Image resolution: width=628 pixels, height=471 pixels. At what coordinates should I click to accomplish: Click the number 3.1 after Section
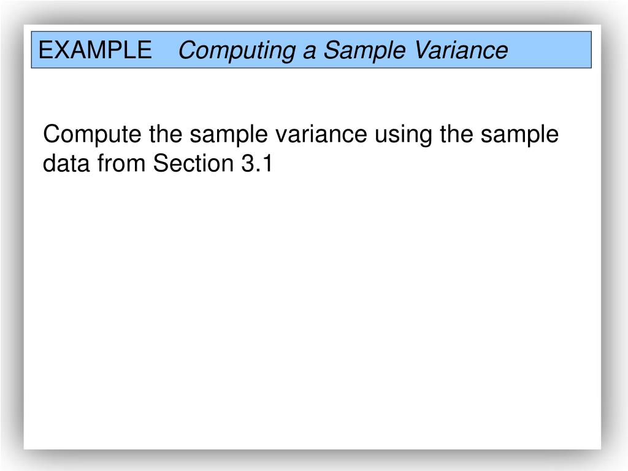click(x=257, y=163)
